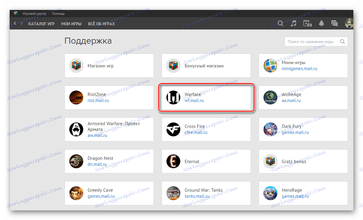Open the music note icon
This screenshot has height=220, width=363.
coord(293,23)
